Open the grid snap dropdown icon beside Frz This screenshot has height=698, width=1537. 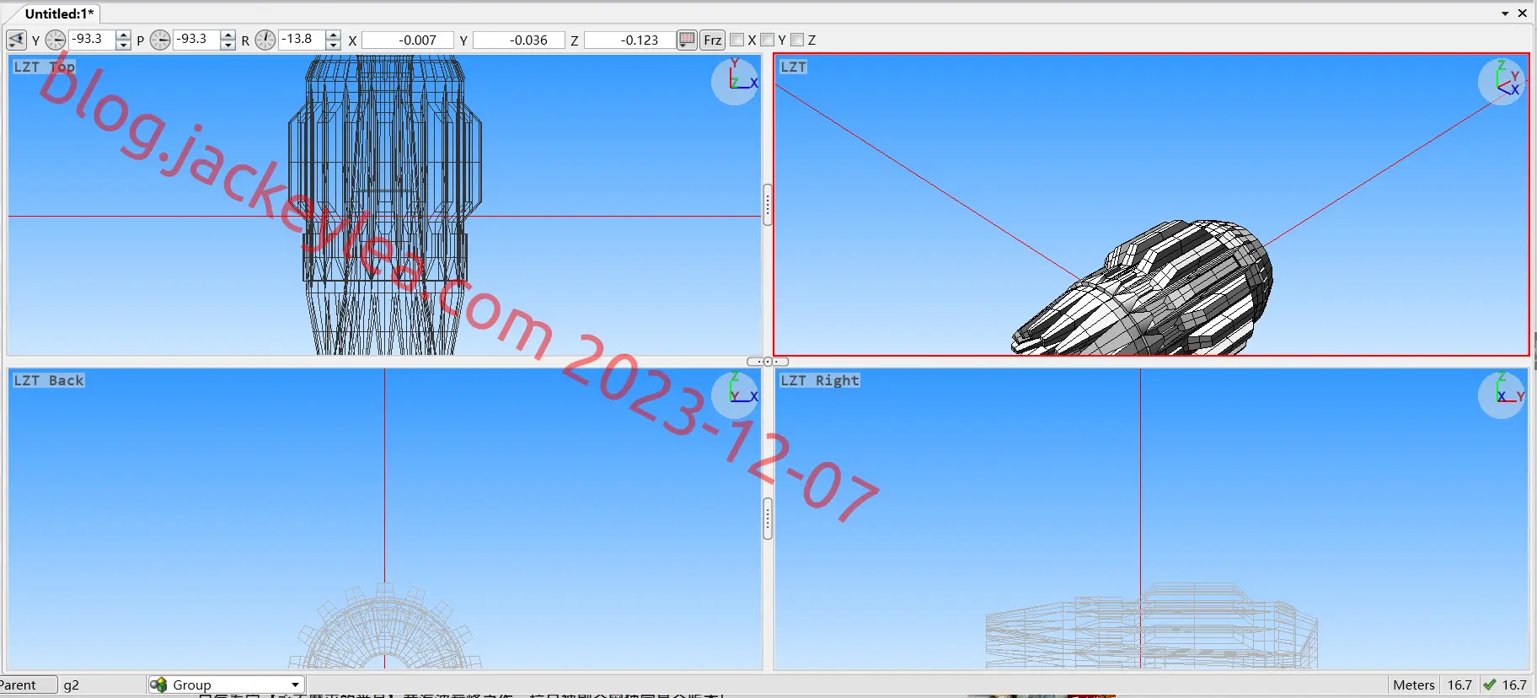pos(687,40)
